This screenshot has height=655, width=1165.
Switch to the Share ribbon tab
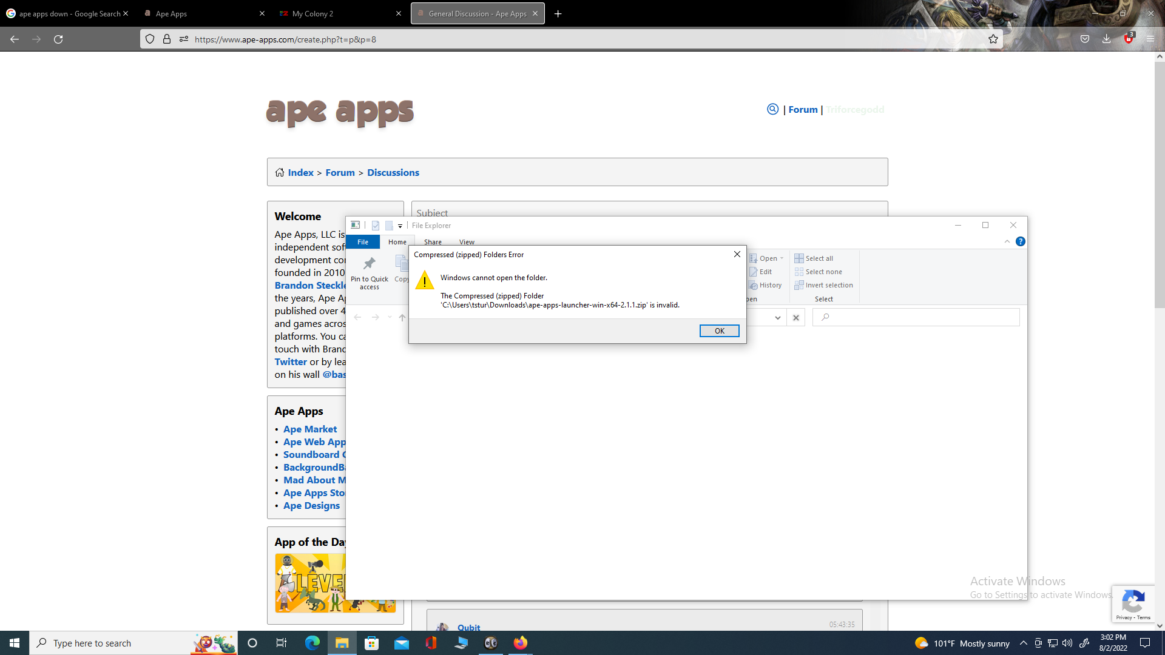pyautogui.click(x=433, y=242)
